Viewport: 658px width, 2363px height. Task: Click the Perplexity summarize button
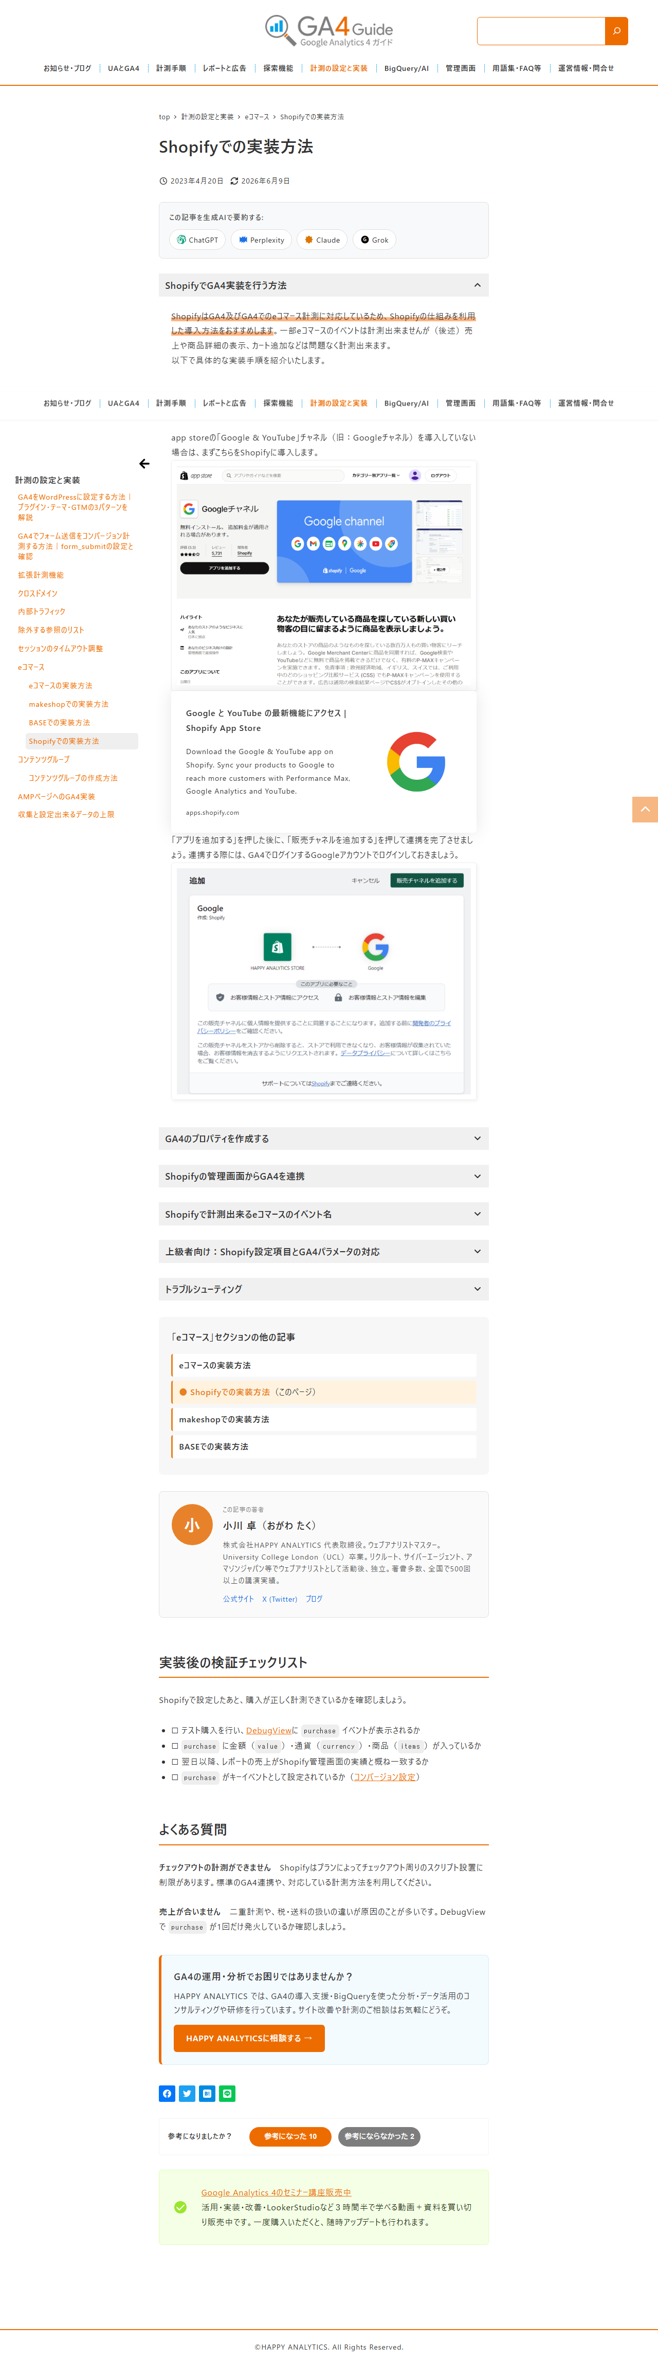tap(261, 241)
